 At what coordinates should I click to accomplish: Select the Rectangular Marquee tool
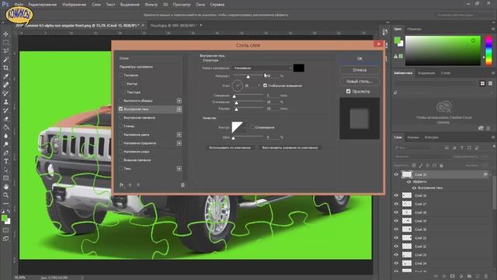point(5,42)
